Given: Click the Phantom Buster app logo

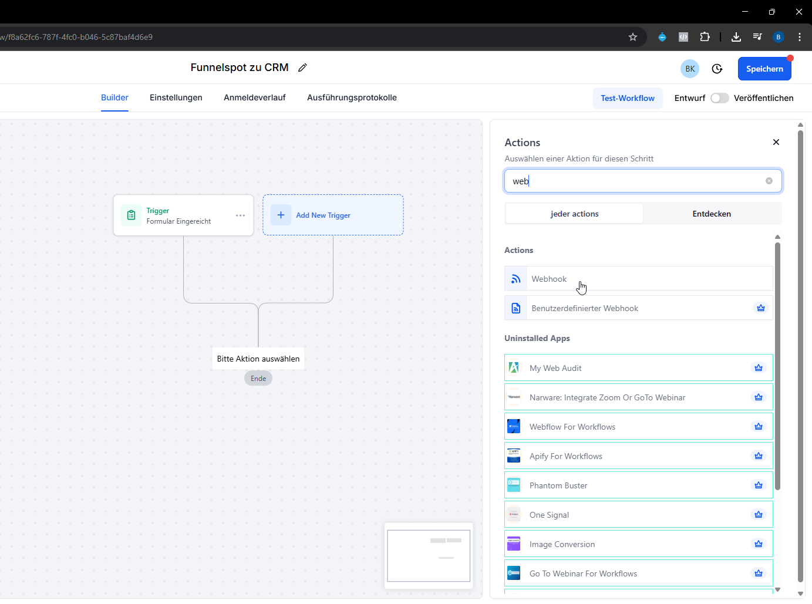Looking at the screenshot, I should pyautogui.click(x=514, y=485).
